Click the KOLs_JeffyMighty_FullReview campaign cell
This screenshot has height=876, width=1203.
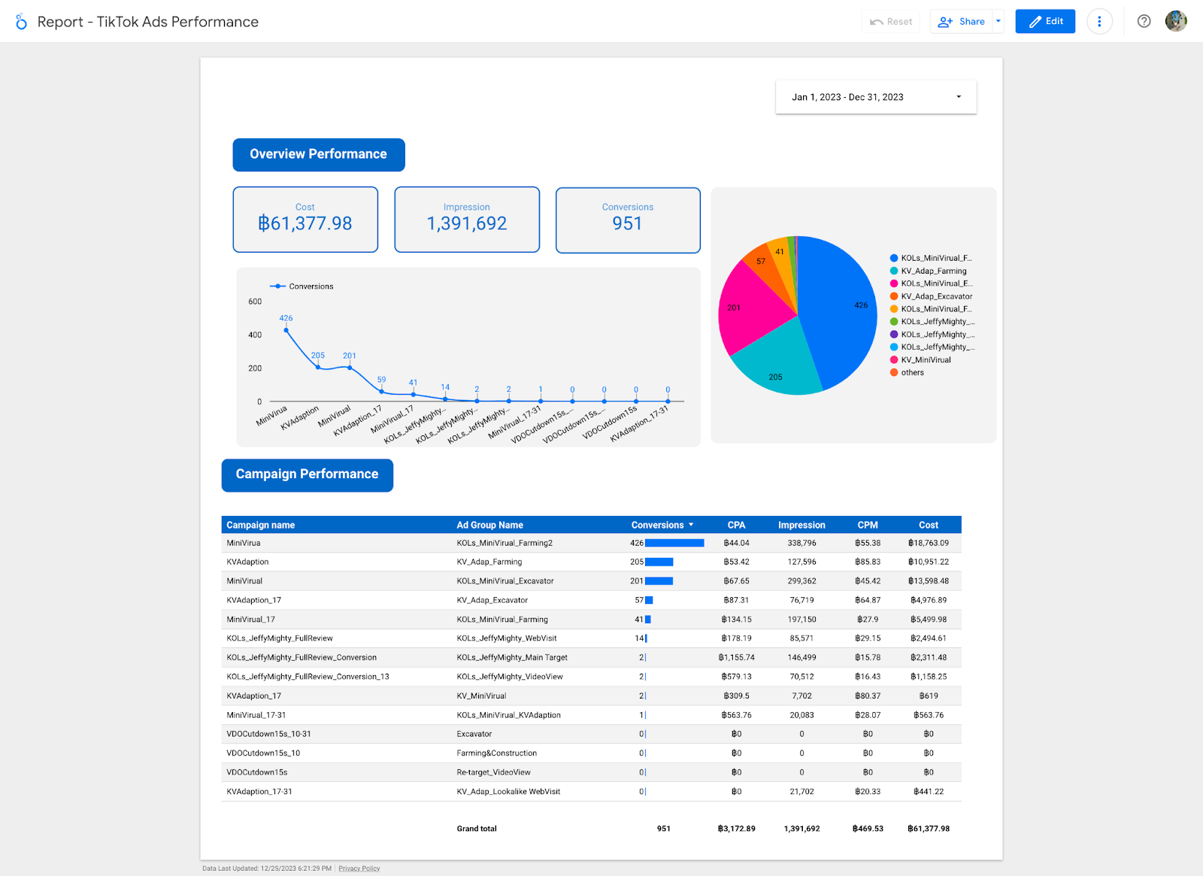click(x=280, y=638)
